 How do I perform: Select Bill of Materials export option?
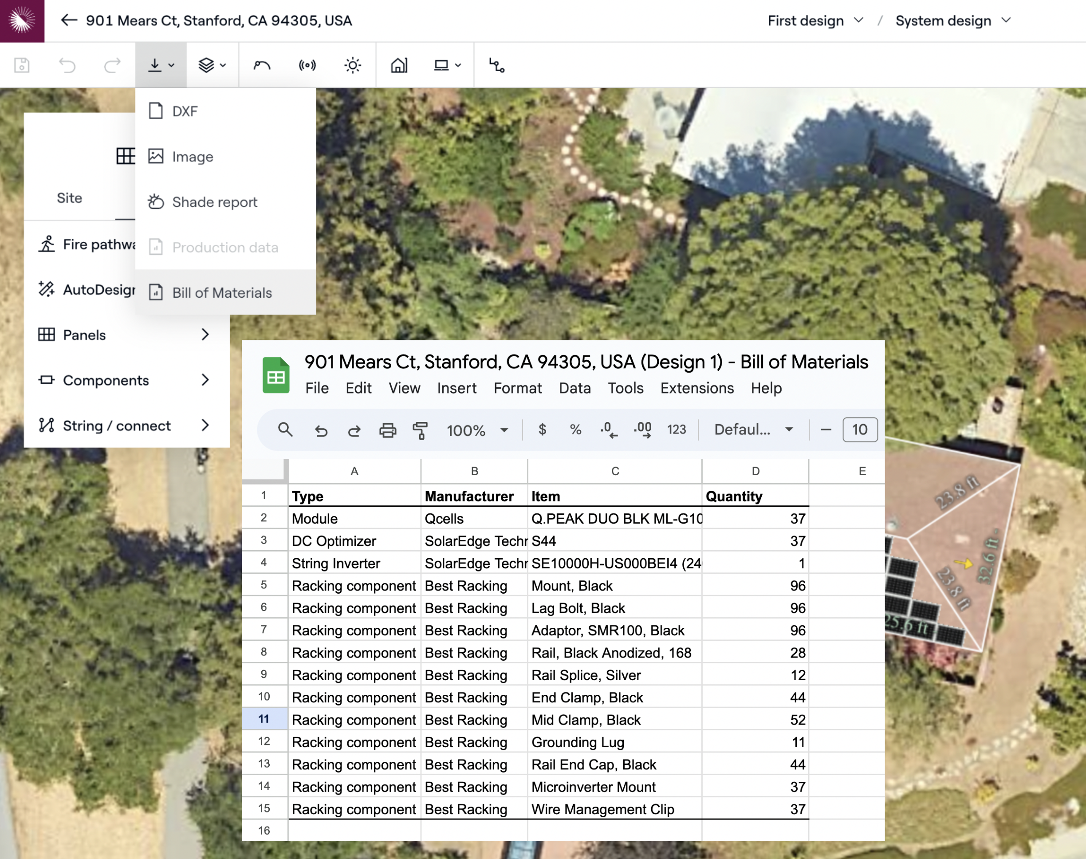(x=222, y=293)
